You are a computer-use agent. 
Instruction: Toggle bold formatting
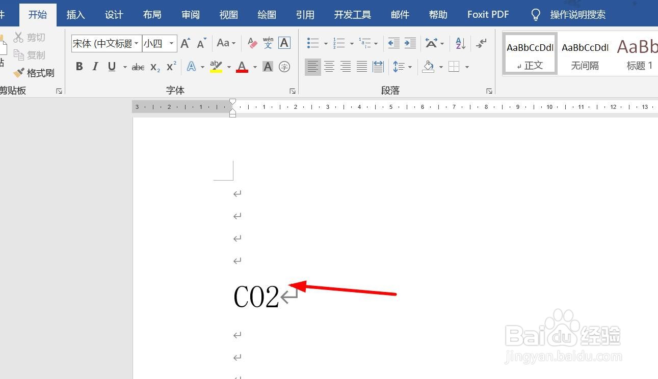pyautogui.click(x=79, y=67)
